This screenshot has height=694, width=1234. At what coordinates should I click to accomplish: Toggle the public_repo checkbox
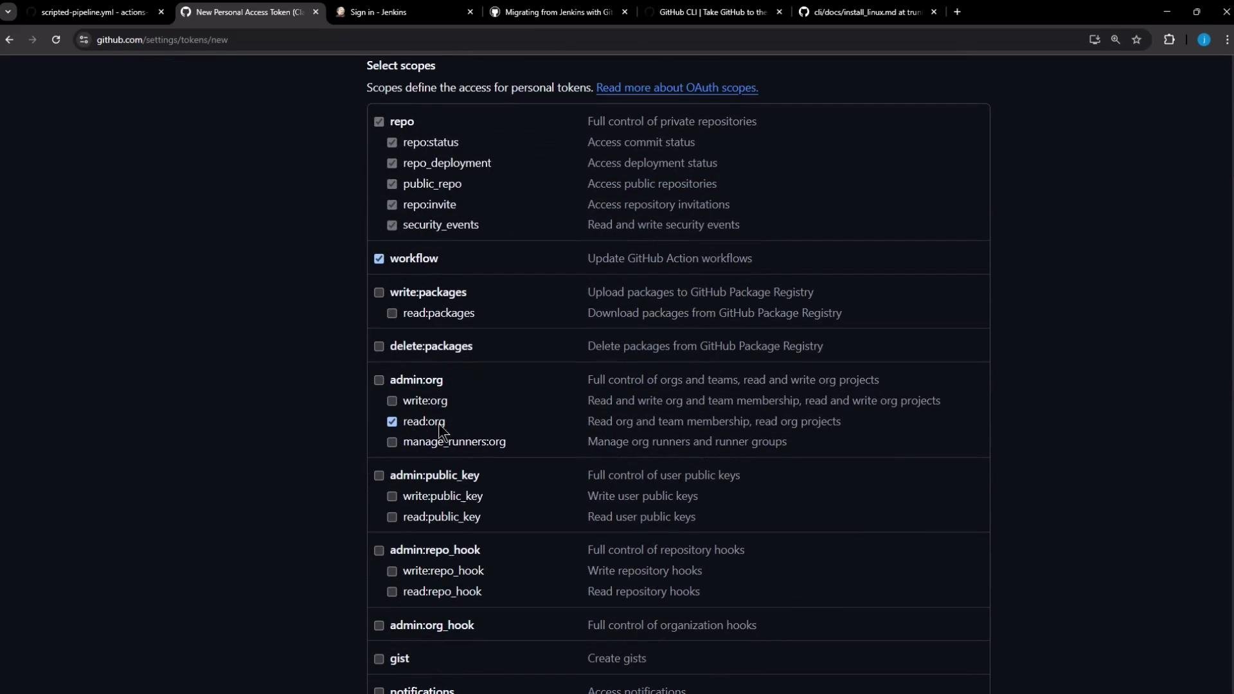coord(392,184)
